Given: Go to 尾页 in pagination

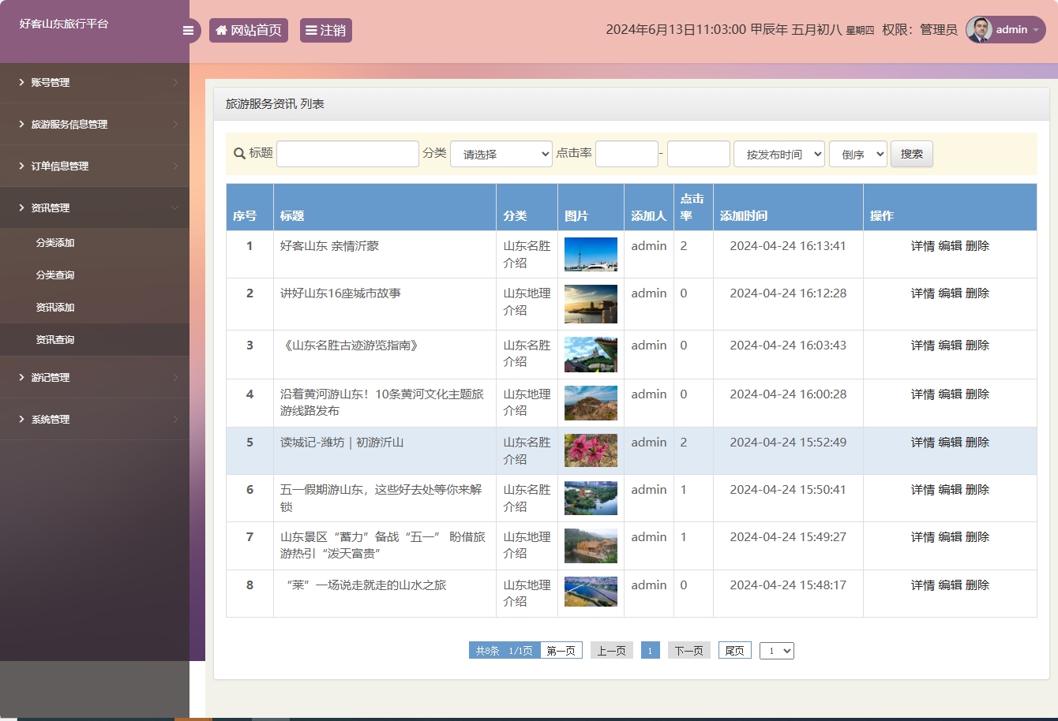Looking at the screenshot, I should coord(733,650).
